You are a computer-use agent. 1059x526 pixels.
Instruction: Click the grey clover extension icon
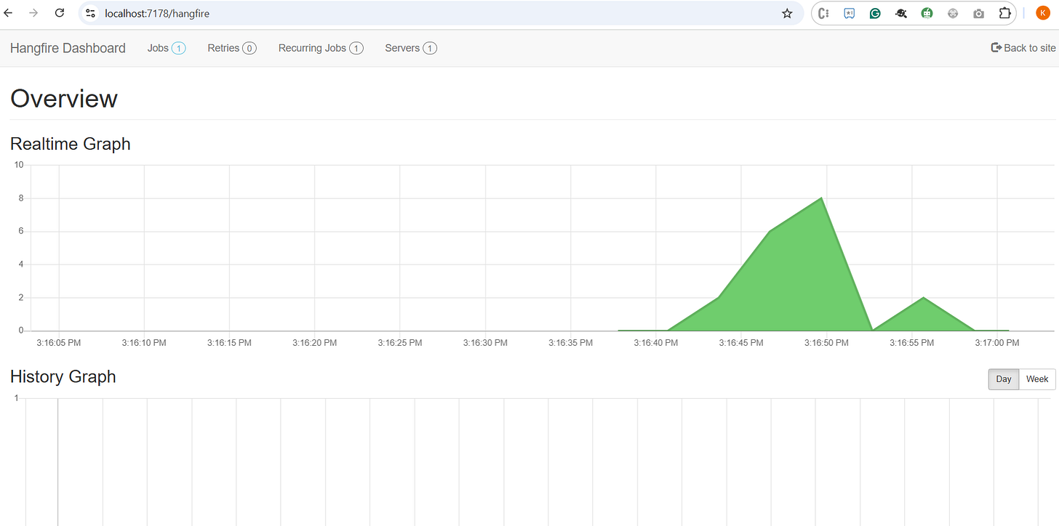pos(953,13)
